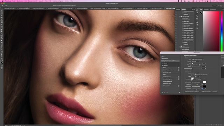Screen dimensions: 224x126
Task: Select the Crop tool
Action: click(2, 20)
